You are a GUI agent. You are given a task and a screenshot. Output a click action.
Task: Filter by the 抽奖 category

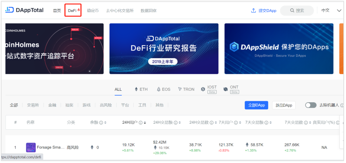(x=69, y=105)
